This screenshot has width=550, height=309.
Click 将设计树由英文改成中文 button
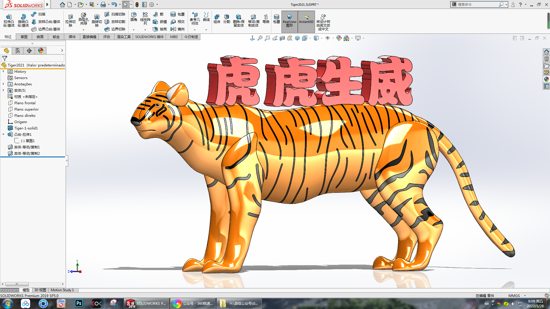tap(323, 22)
